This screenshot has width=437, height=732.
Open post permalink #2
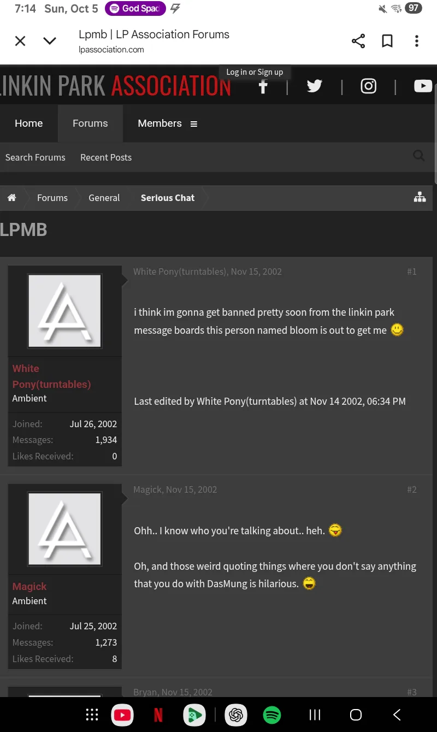[x=412, y=489]
